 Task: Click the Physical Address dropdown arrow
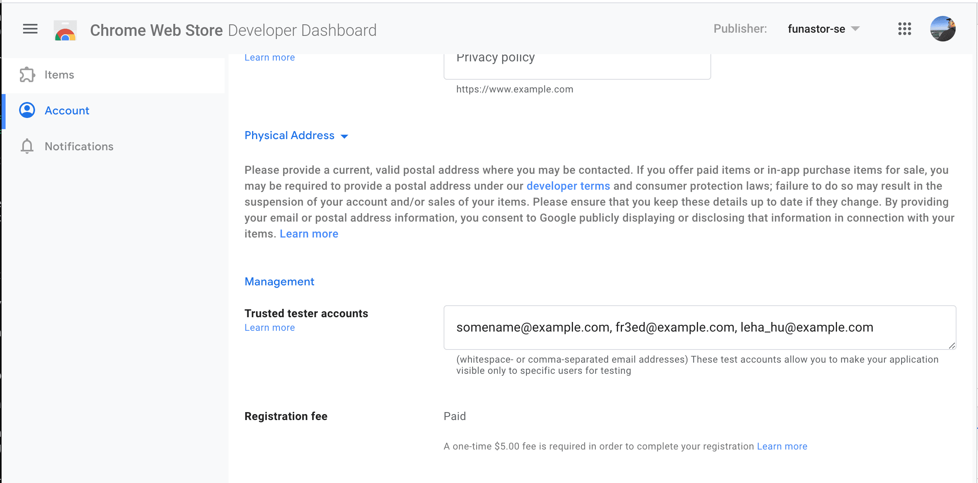(345, 136)
